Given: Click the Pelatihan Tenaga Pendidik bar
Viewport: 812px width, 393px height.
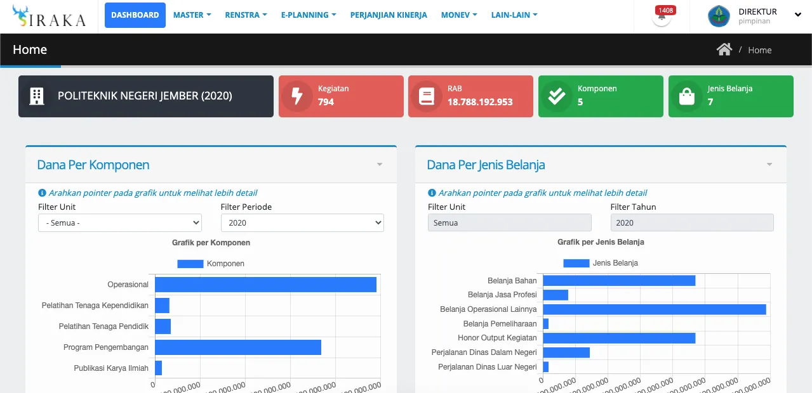Looking at the screenshot, I should (163, 326).
